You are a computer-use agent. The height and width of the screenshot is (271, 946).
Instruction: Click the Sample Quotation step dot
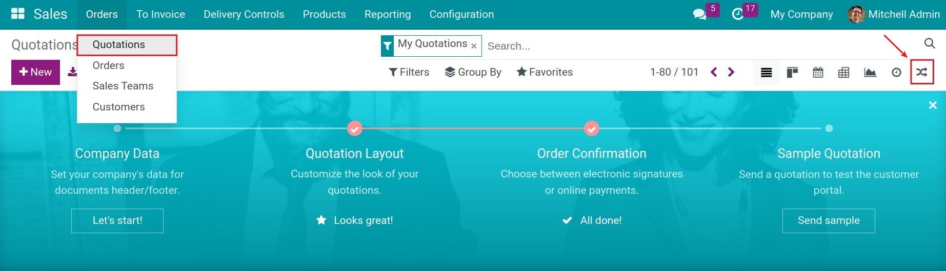(829, 128)
